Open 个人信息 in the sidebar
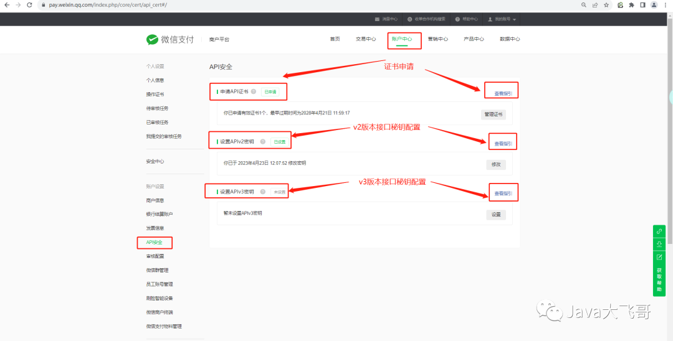Image resolution: width=673 pixels, height=341 pixels. [x=155, y=80]
